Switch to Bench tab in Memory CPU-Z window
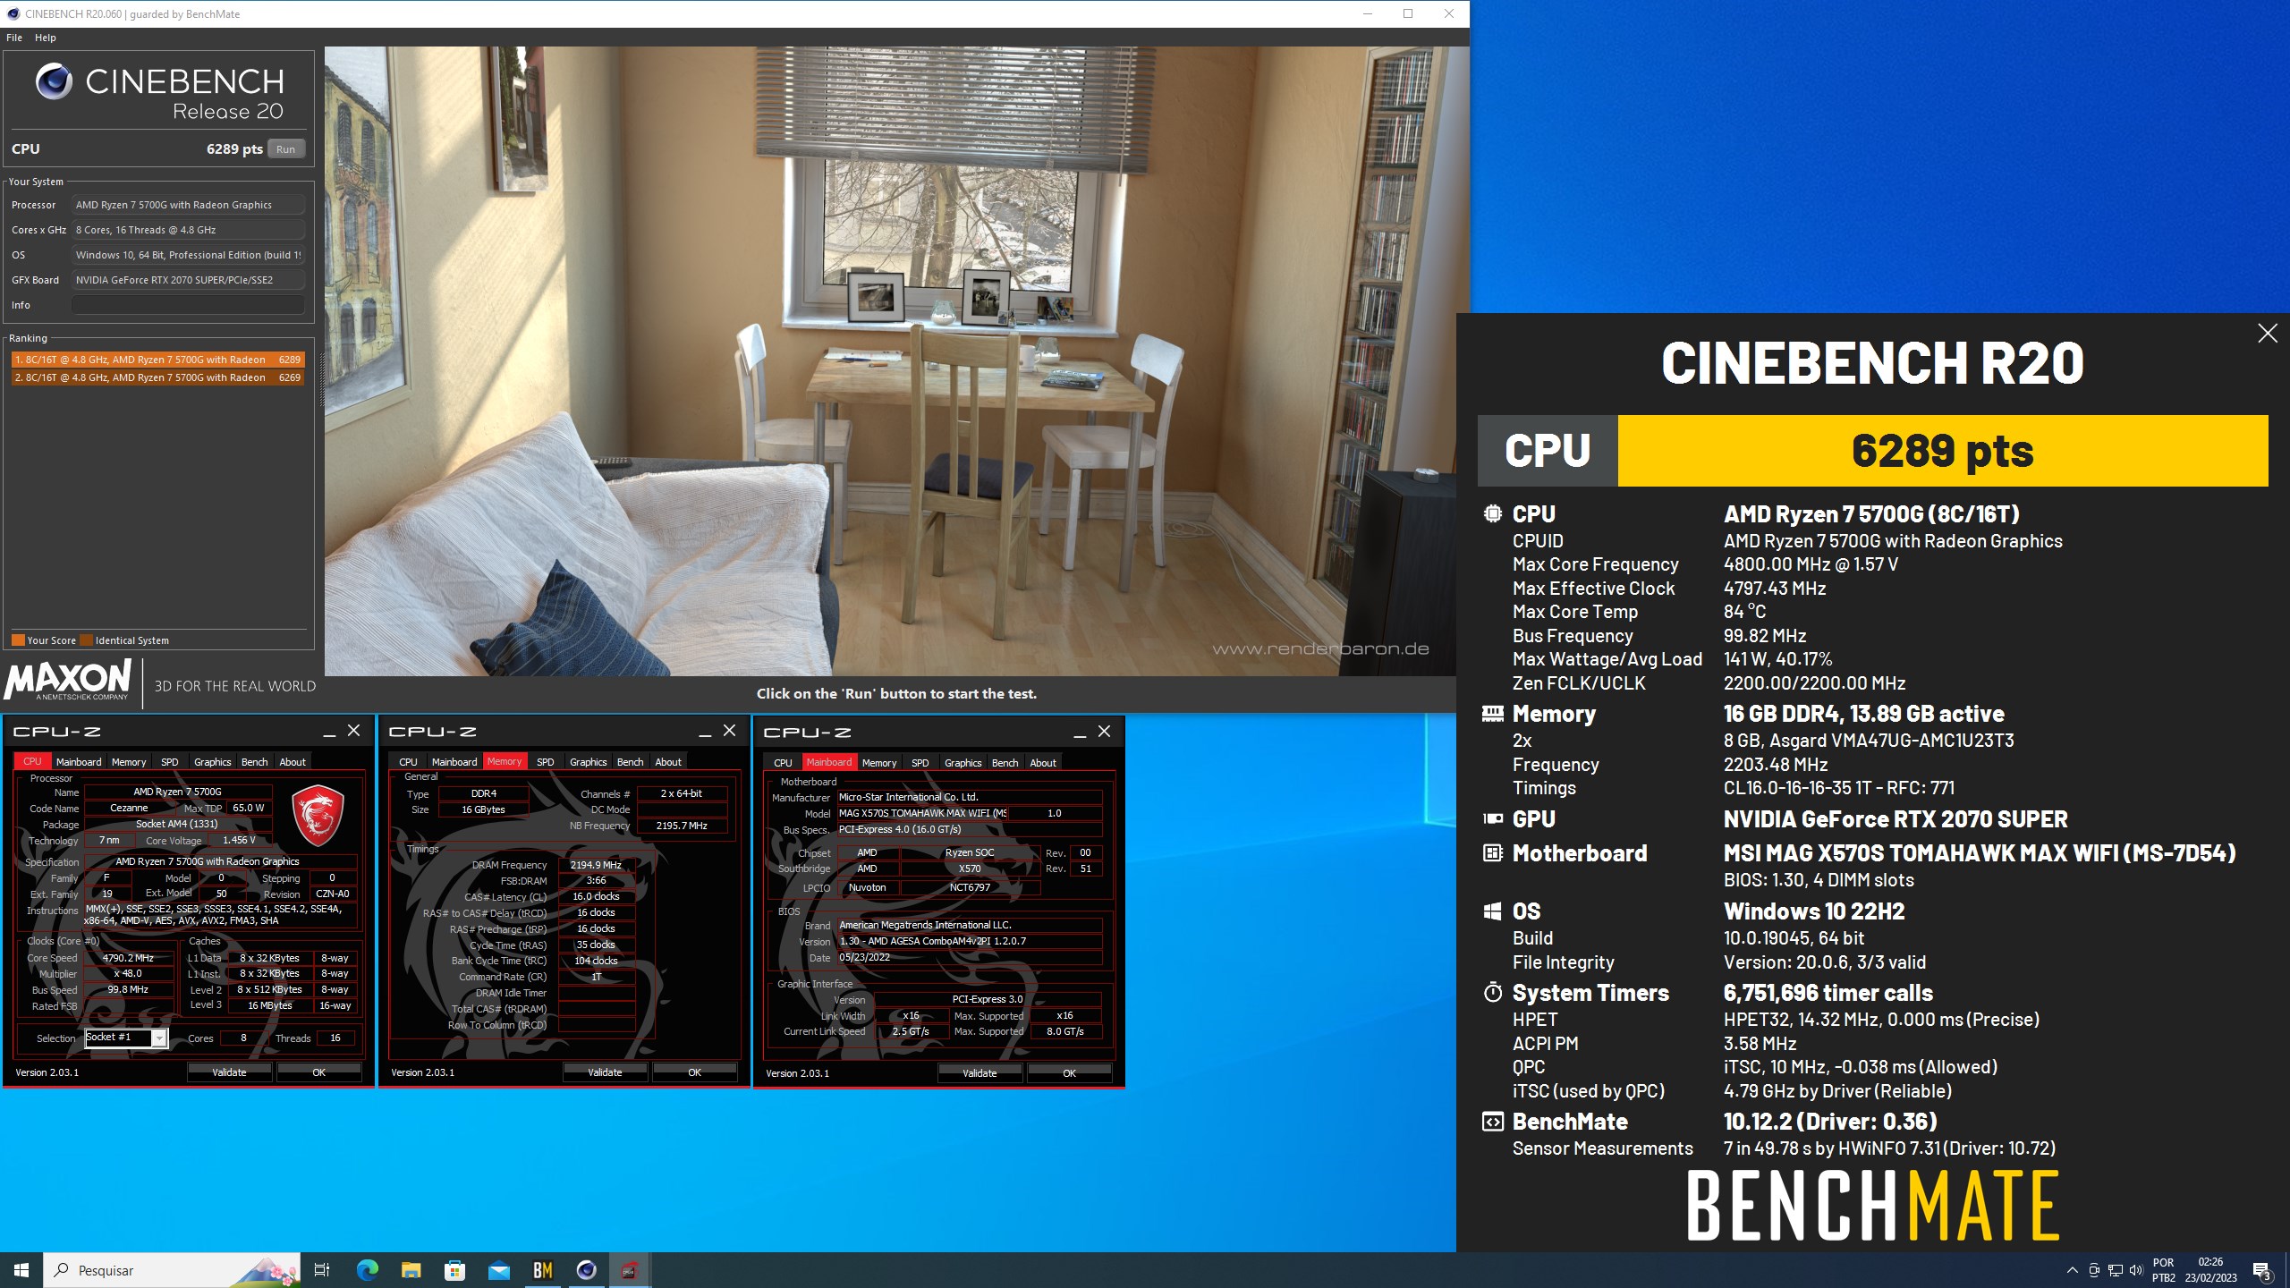 [x=631, y=762]
